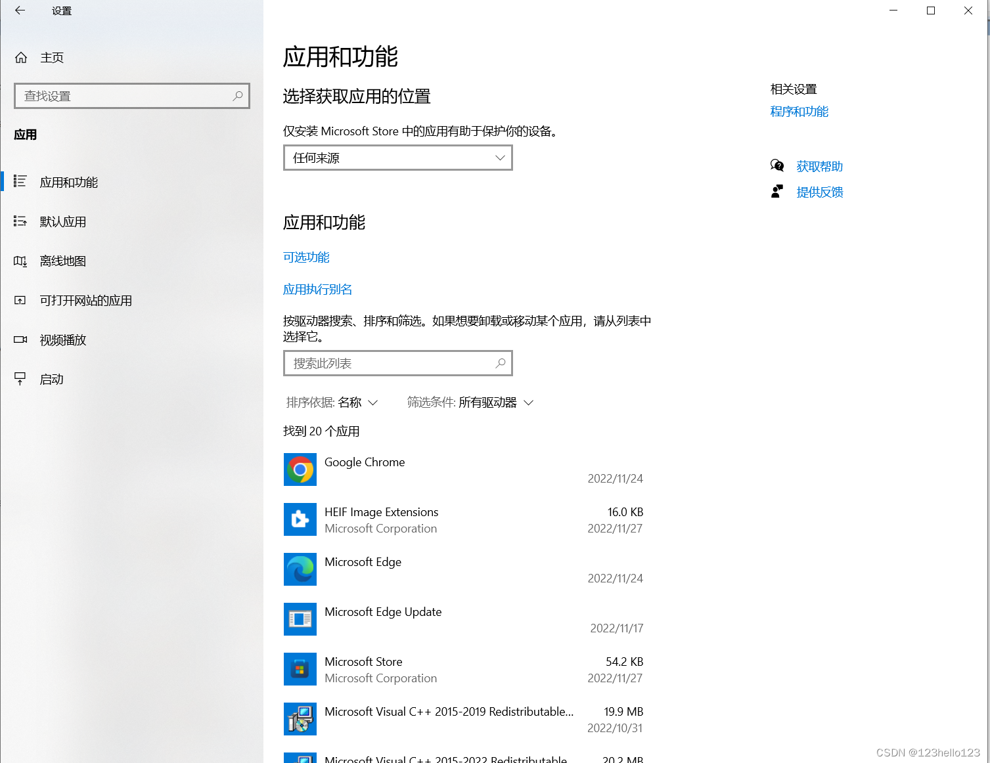Minimize the Settings window
The width and height of the screenshot is (990, 763).
coord(893,11)
